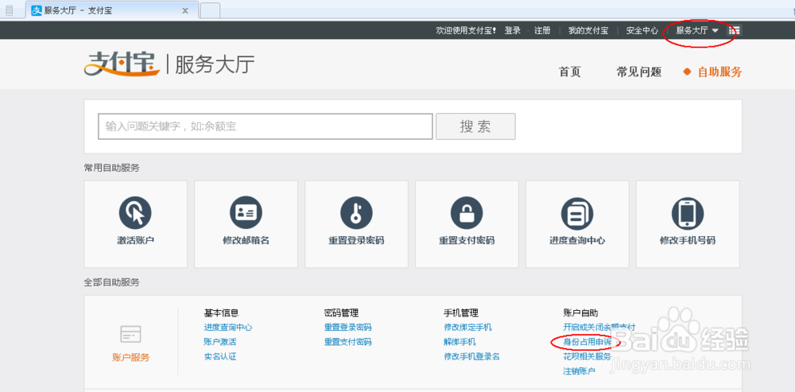Click the 密码管理 column heading

341,313
